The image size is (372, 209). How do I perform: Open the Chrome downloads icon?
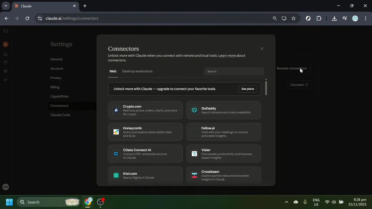[x=334, y=18]
